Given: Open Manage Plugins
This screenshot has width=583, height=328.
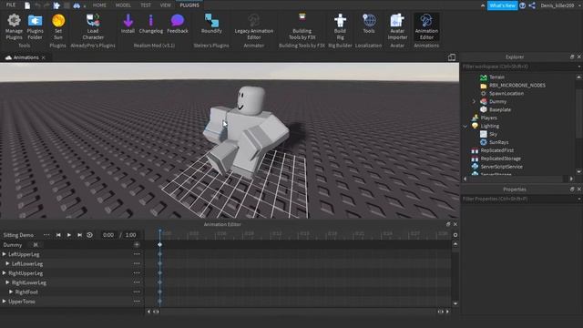Looking at the screenshot, I should 14,26.
